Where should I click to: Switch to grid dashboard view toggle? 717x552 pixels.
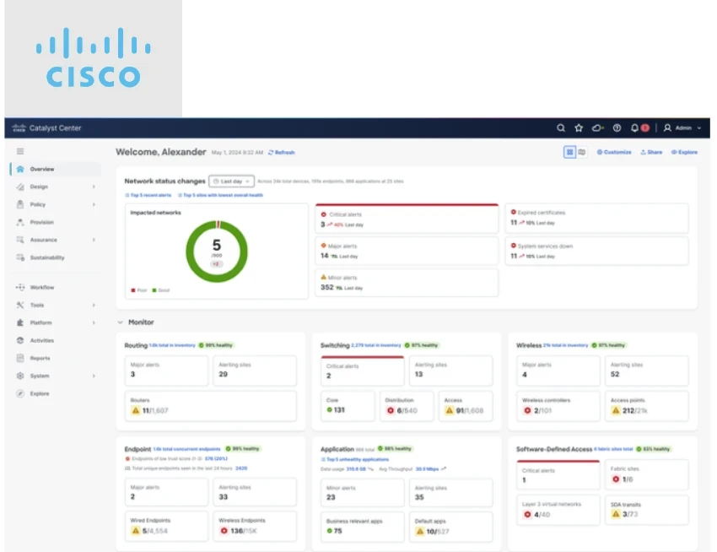(570, 152)
